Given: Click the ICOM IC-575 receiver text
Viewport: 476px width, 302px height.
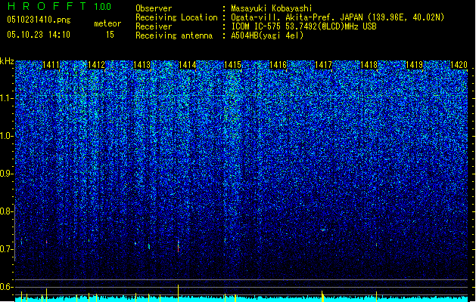Looking at the screenshot, I should [x=303, y=26].
